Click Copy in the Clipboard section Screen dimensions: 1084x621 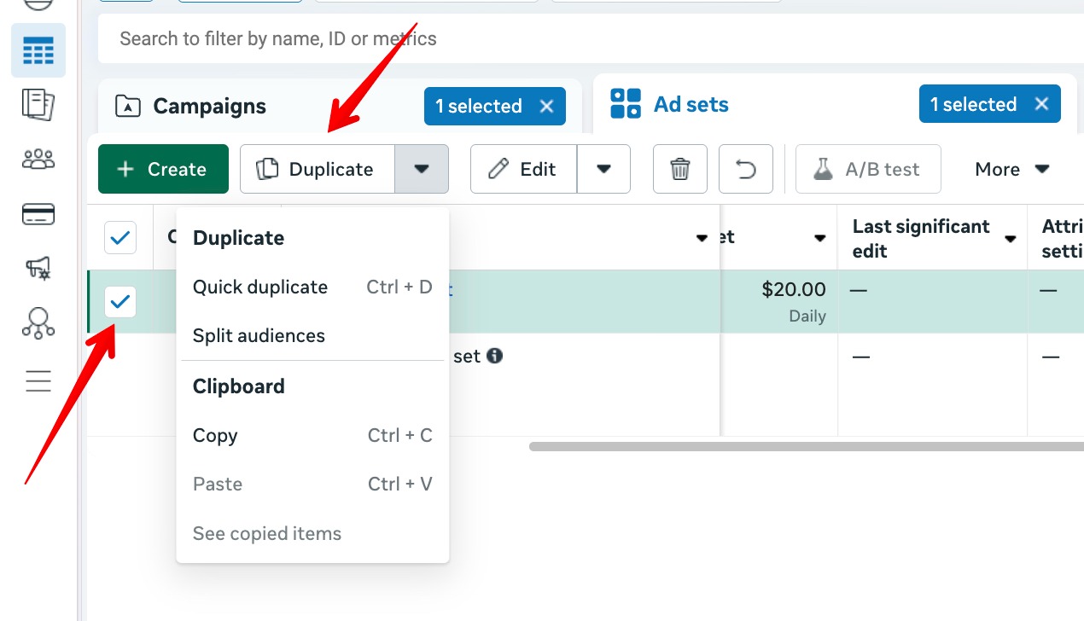point(215,435)
